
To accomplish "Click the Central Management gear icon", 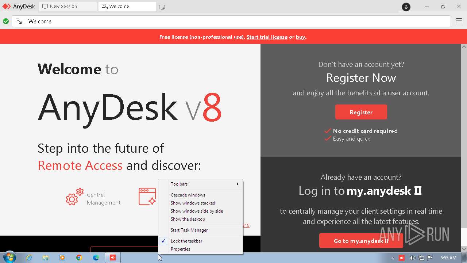I will coord(75,197).
